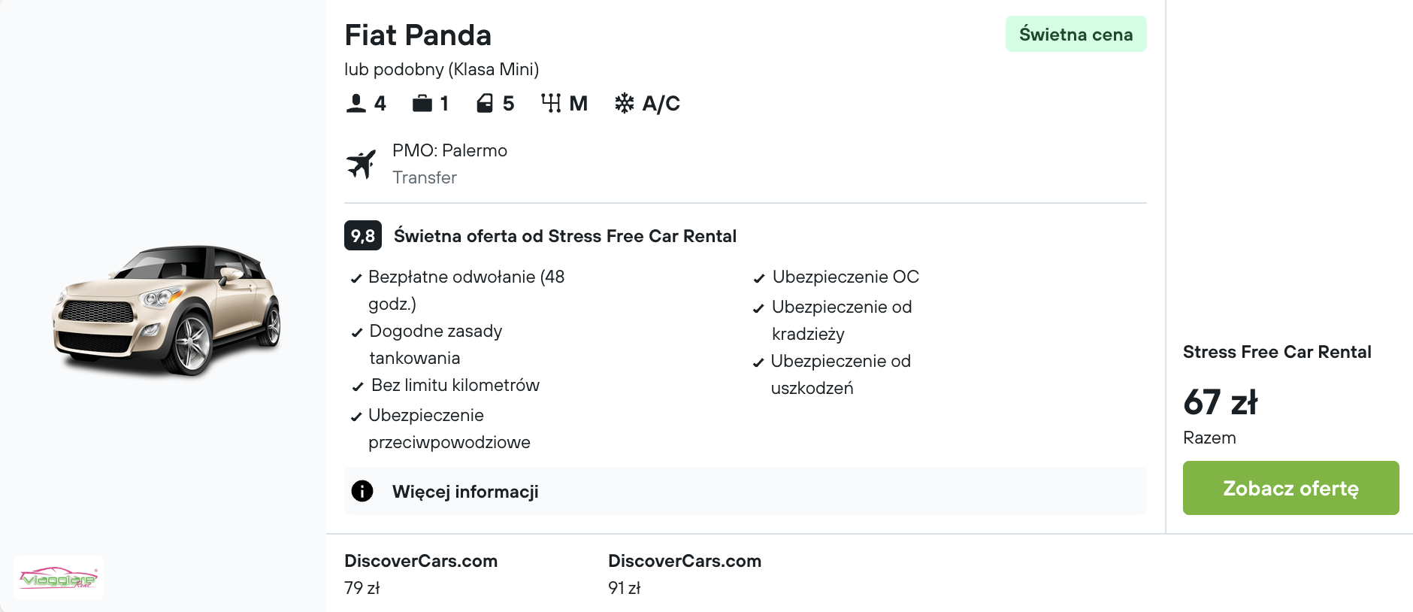Expand the Stress Free Car Rental offer header
This screenshot has height=612, width=1413.
pyautogui.click(x=565, y=235)
